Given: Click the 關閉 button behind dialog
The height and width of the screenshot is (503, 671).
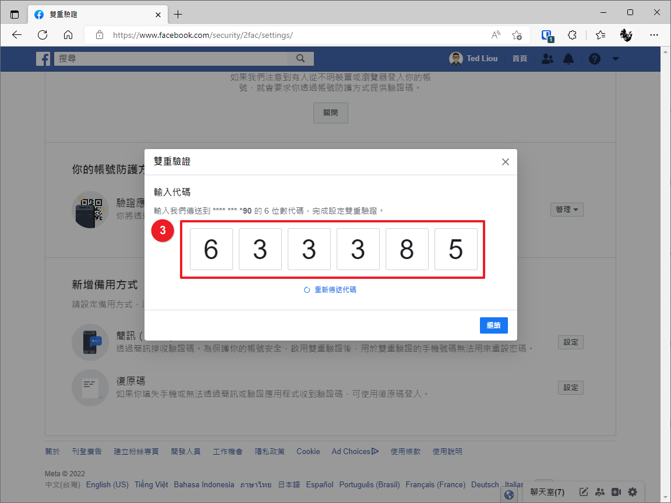Looking at the screenshot, I should tap(330, 113).
